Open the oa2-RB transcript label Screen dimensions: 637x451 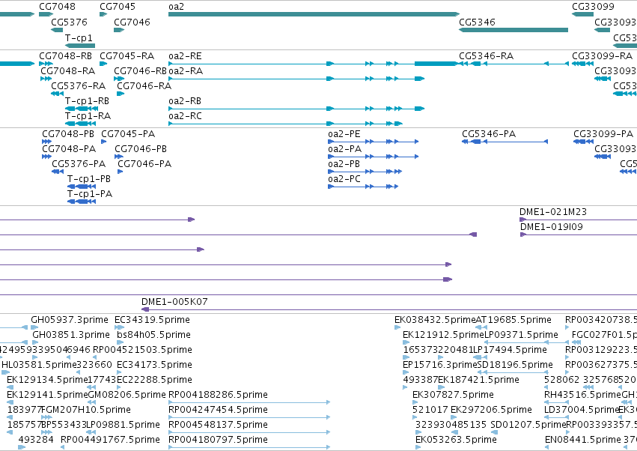[x=185, y=101]
